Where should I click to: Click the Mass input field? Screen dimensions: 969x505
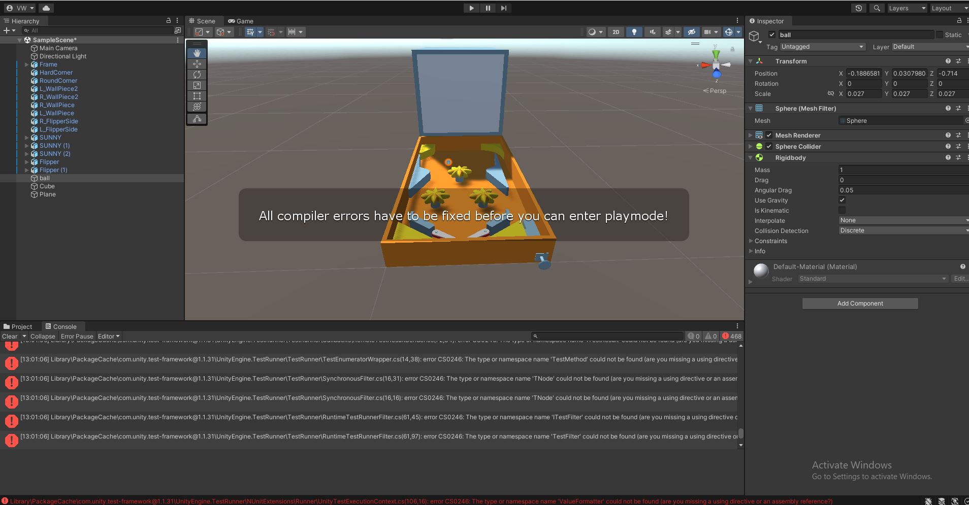(x=902, y=170)
